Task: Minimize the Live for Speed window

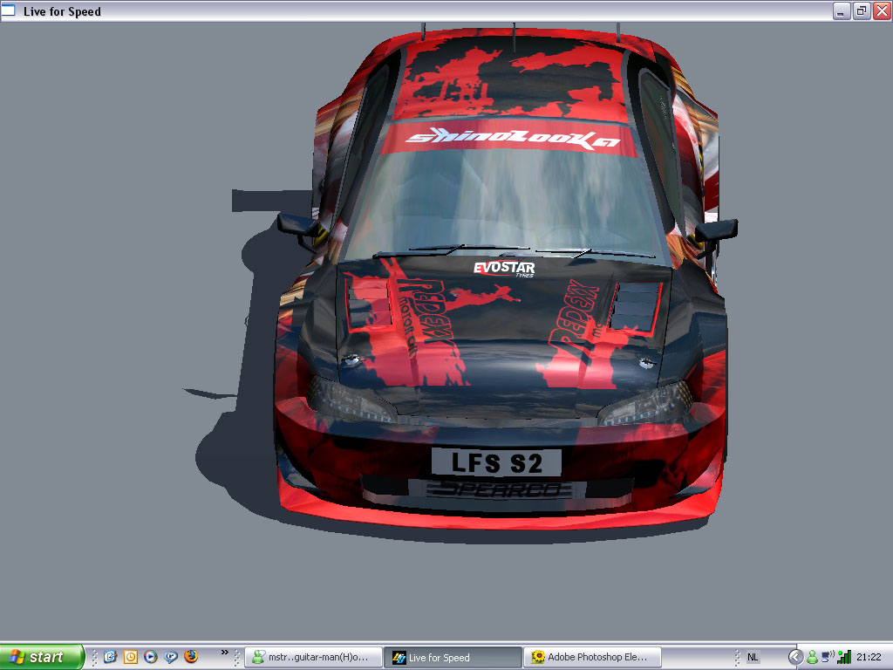Action: [842, 11]
